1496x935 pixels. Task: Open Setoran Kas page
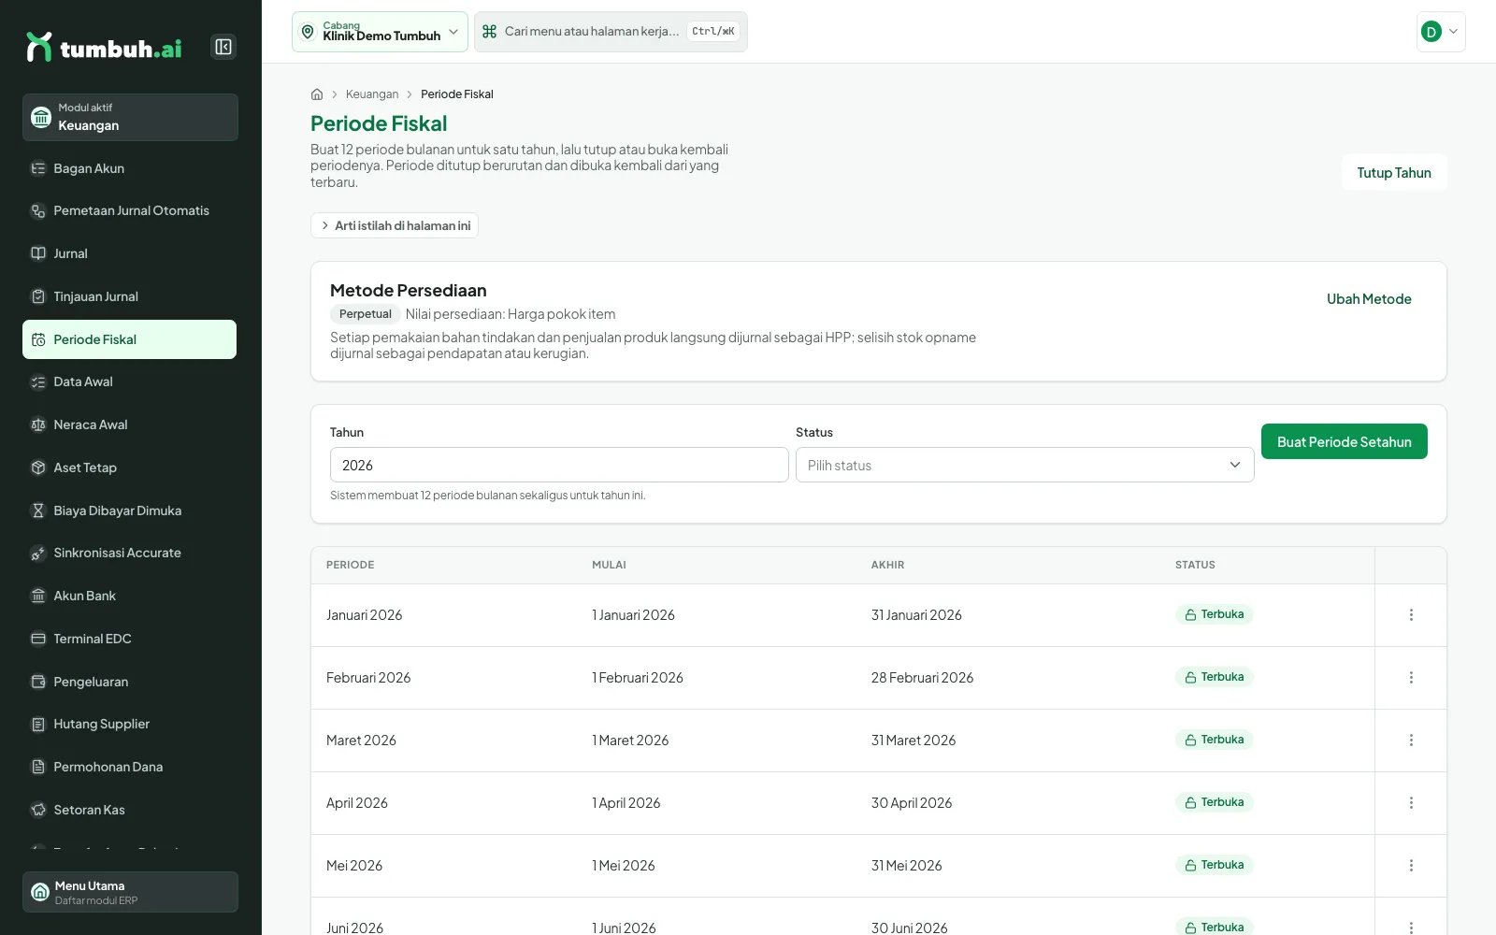point(130,810)
